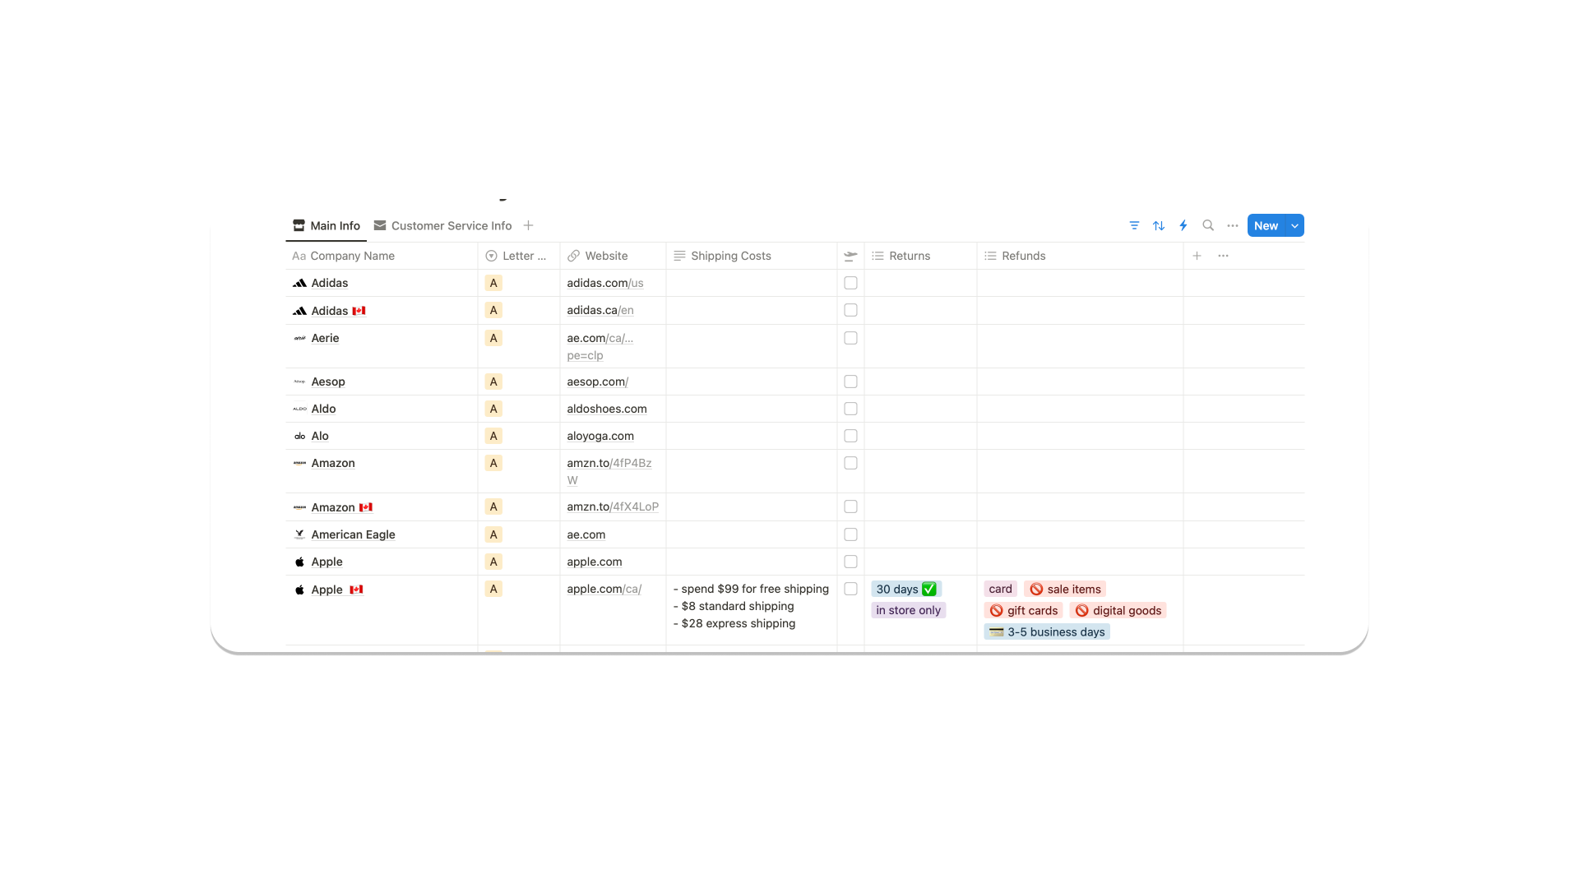1579x888 pixels.
Task: Open the adidas.com/us website link
Action: click(605, 283)
